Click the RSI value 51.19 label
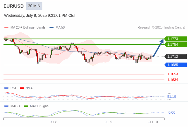Screen dimensions: 188x127 tap(171, 97)
